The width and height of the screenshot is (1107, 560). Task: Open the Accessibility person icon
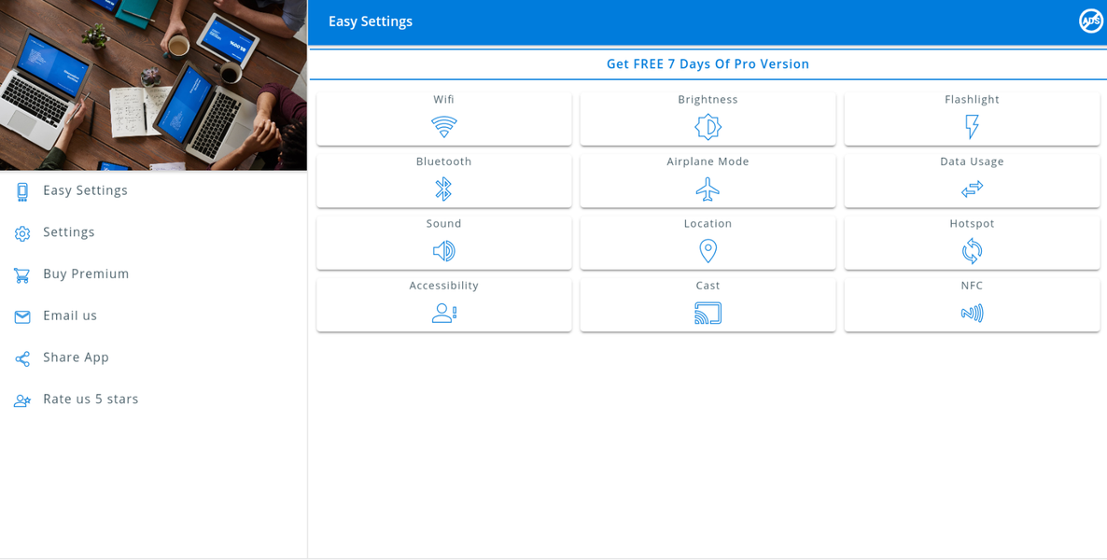(x=443, y=314)
